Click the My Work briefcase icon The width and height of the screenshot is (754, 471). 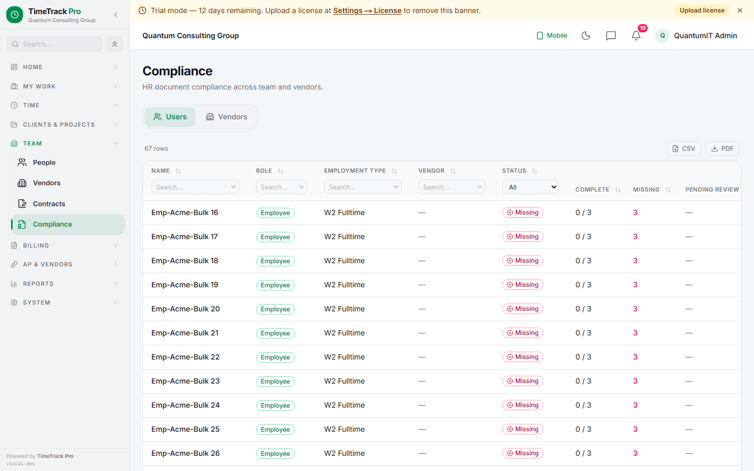(x=14, y=86)
